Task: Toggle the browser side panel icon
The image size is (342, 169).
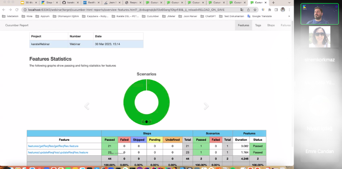Action: [276, 10]
